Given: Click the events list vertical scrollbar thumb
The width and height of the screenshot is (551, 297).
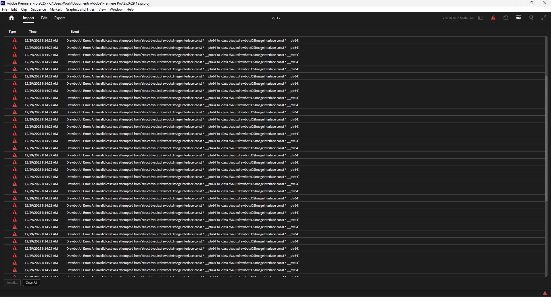Looking at the screenshot, I should click(x=546, y=139).
